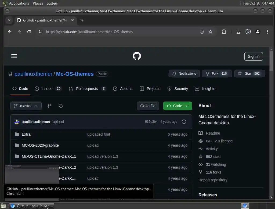Image resolution: width=275 pixels, height=209 pixels.
Task: Open the GitHub hamburger navigation menu
Action: click(x=14, y=56)
